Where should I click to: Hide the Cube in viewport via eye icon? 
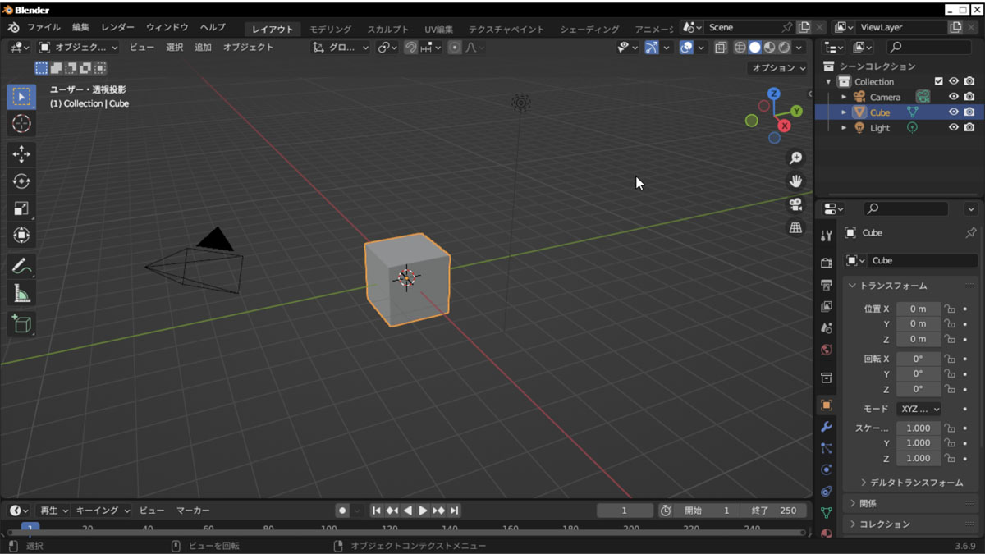point(954,112)
